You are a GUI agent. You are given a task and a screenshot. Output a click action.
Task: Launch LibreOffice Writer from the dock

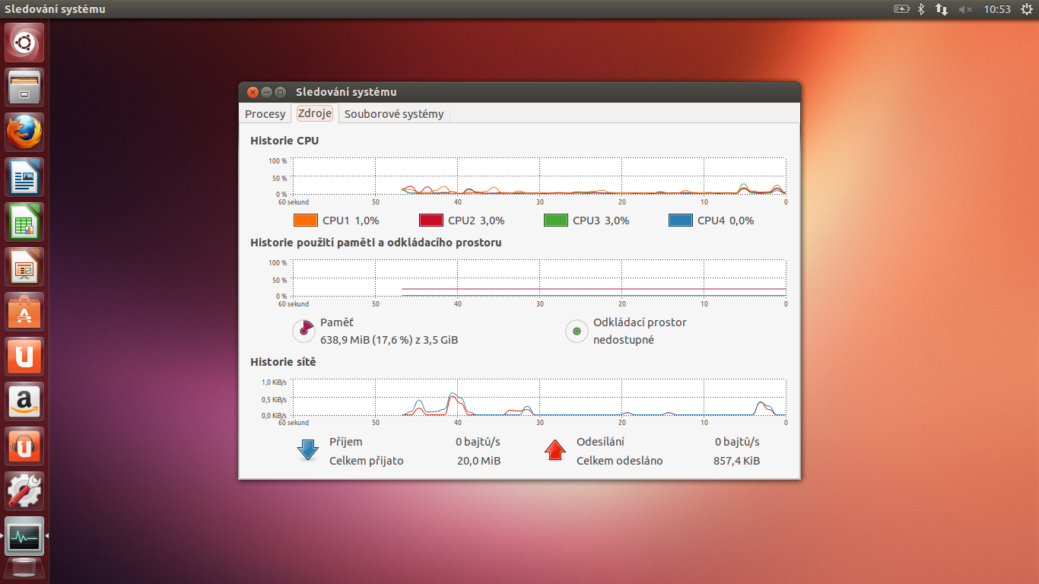point(24,176)
